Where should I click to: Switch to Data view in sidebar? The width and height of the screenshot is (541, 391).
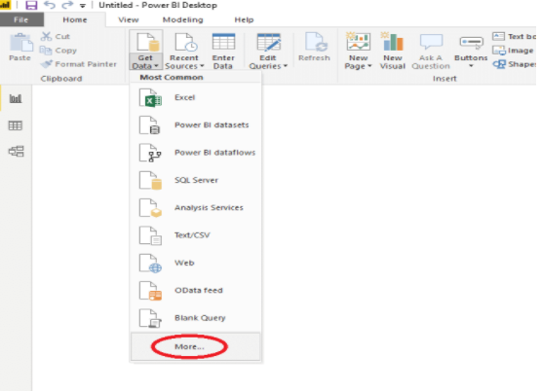[x=16, y=125]
